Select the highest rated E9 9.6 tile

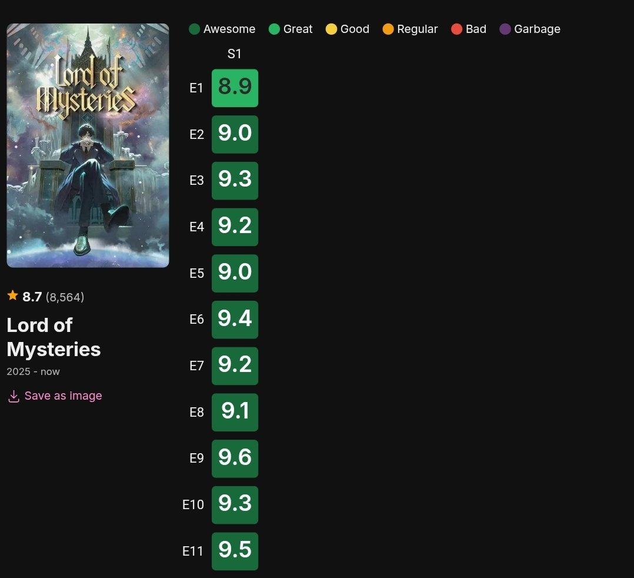point(235,459)
